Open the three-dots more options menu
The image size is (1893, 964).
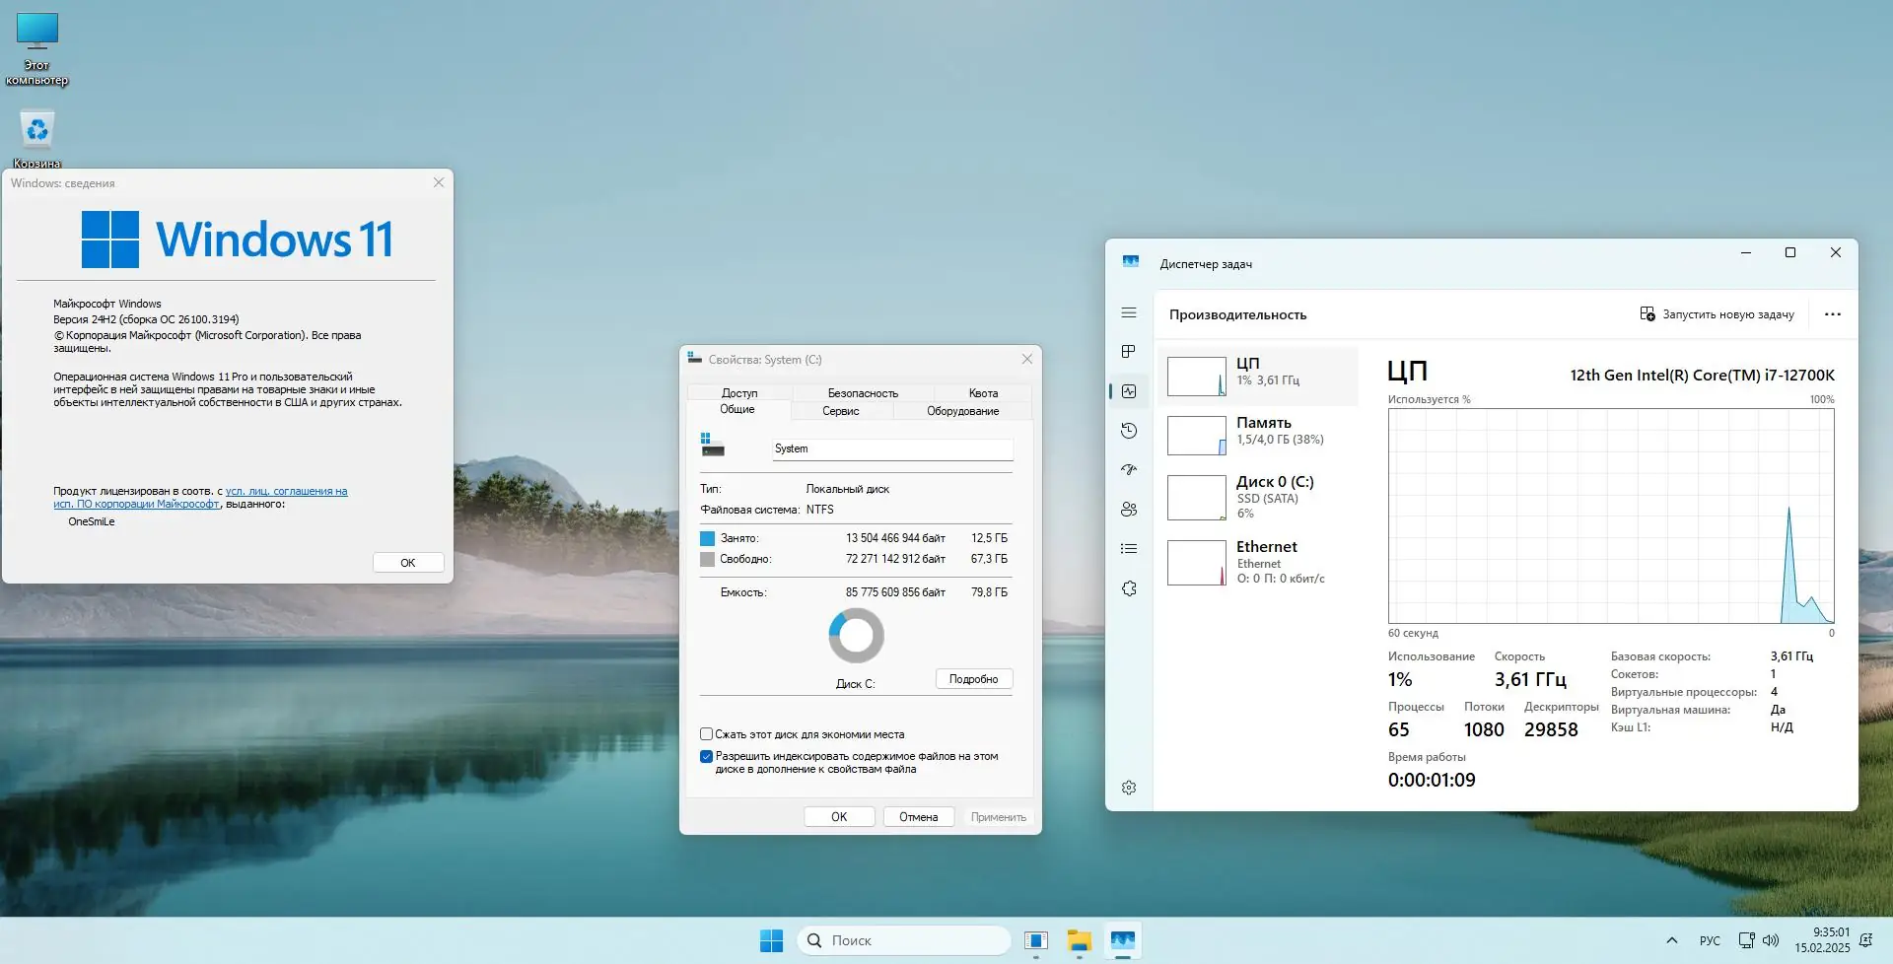click(1833, 314)
